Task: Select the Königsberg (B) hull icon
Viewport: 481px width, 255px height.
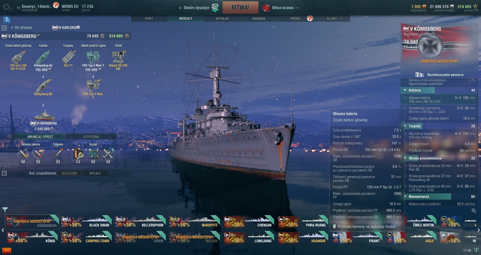Action: pyautogui.click(x=43, y=86)
